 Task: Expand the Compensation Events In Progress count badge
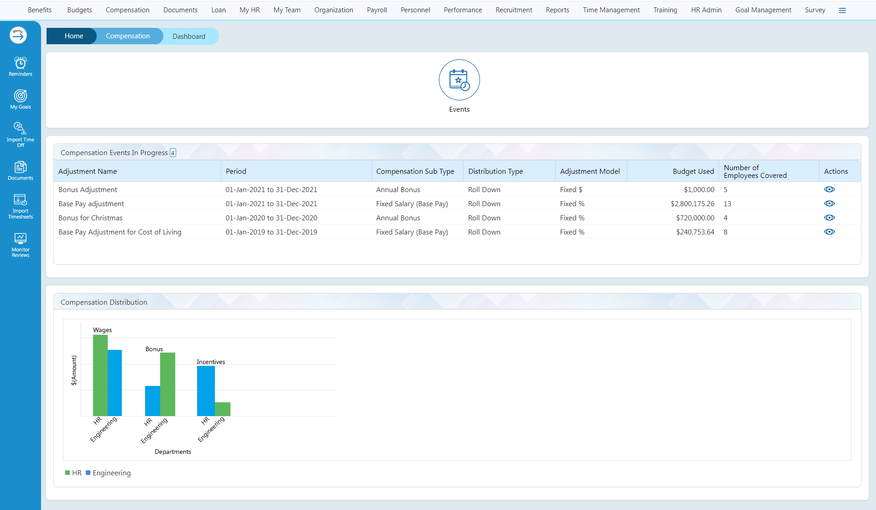coord(172,152)
